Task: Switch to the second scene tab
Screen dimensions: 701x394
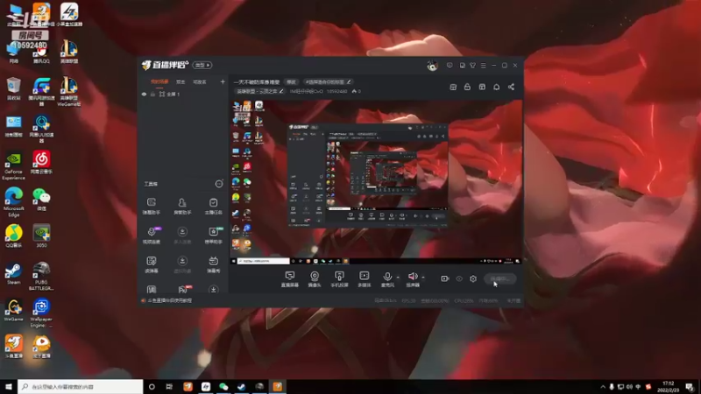Action: click(181, 81)
